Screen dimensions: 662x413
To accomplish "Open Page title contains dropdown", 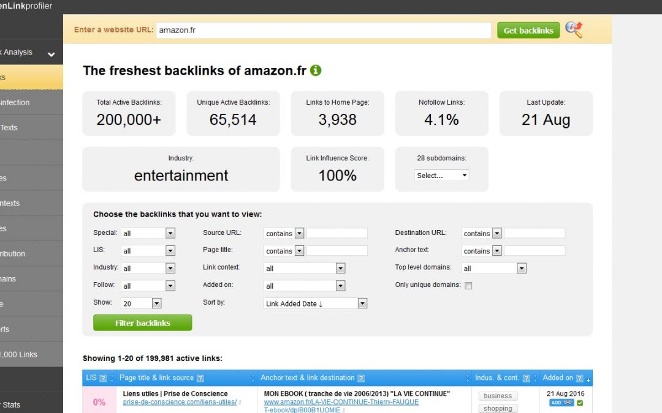I will pyautogui.click(x=284, y=251).
